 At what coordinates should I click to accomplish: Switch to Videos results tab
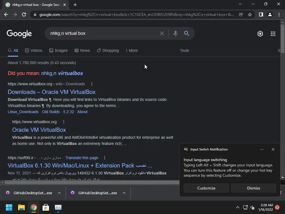click(34, 50)
